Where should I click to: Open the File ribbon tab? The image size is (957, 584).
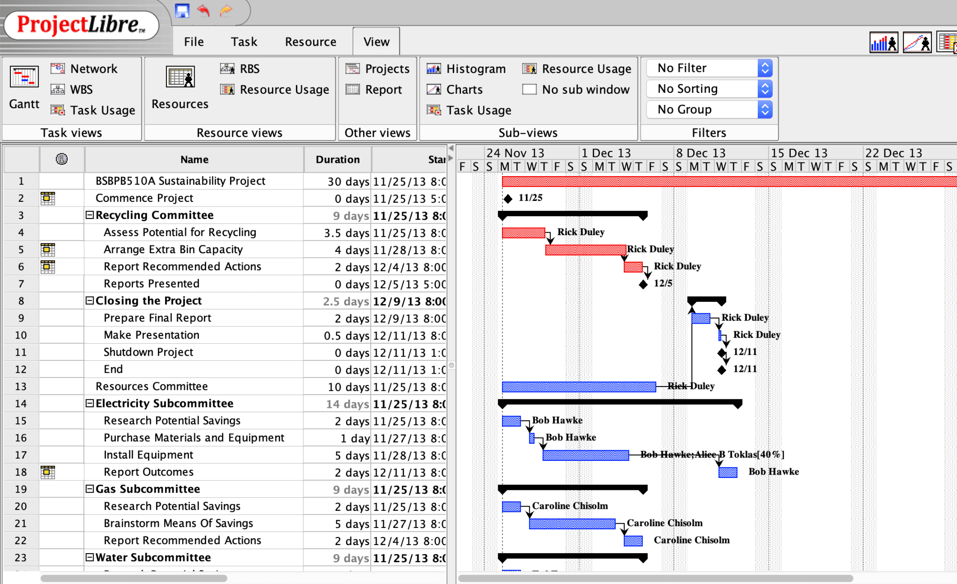pyautogui.click(x=194, y=42)
